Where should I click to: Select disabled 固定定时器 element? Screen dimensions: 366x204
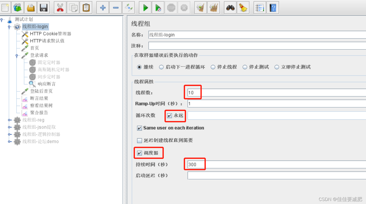click(x=49, y=63)
